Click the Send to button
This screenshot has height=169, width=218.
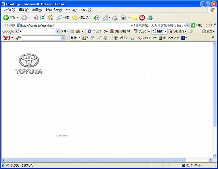(178, 31)
